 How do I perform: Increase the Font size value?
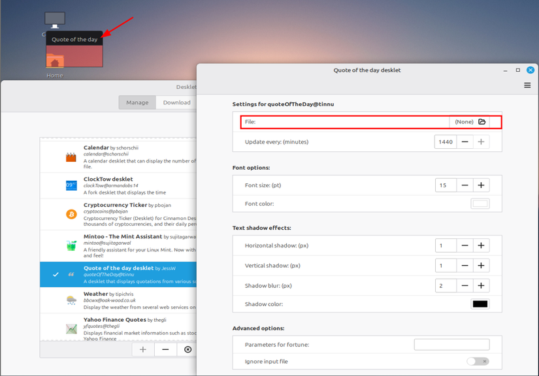pyautogui.click(x=481, y=185)
